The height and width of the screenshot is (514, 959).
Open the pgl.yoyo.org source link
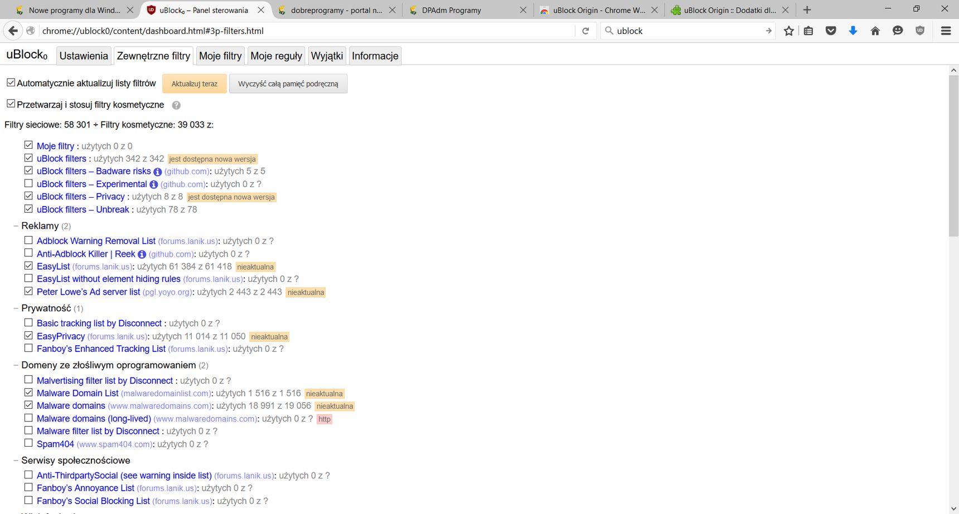tap(167, 292)
